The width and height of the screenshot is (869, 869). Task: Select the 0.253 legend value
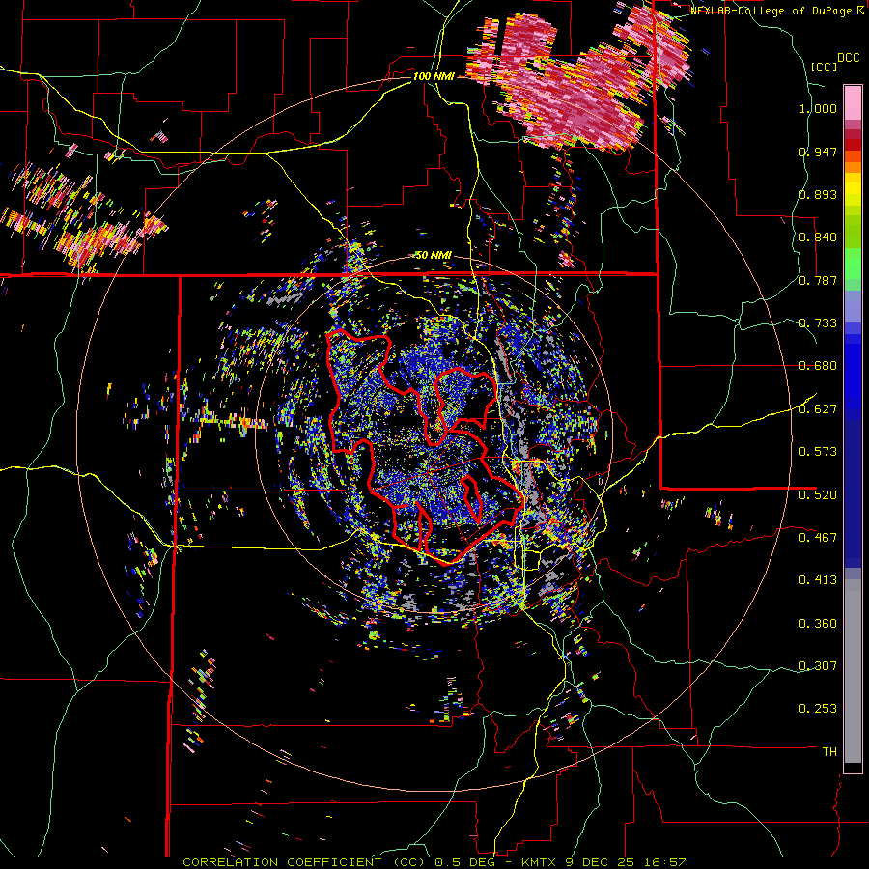point(818,709)
